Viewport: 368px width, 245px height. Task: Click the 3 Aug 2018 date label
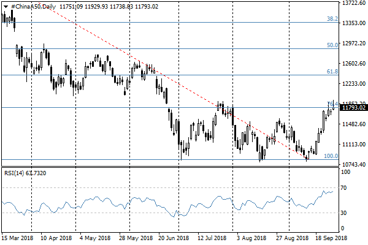[x=251, y=237]
